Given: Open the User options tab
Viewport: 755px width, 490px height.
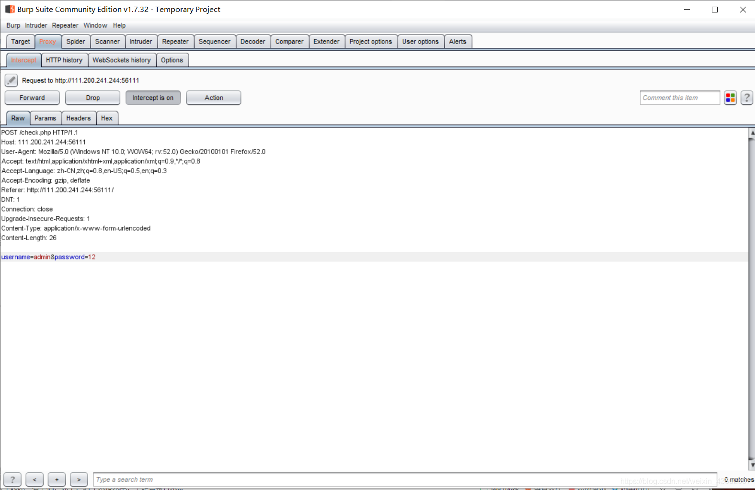Looking at the screenshot, I should (x=421, y=42).
